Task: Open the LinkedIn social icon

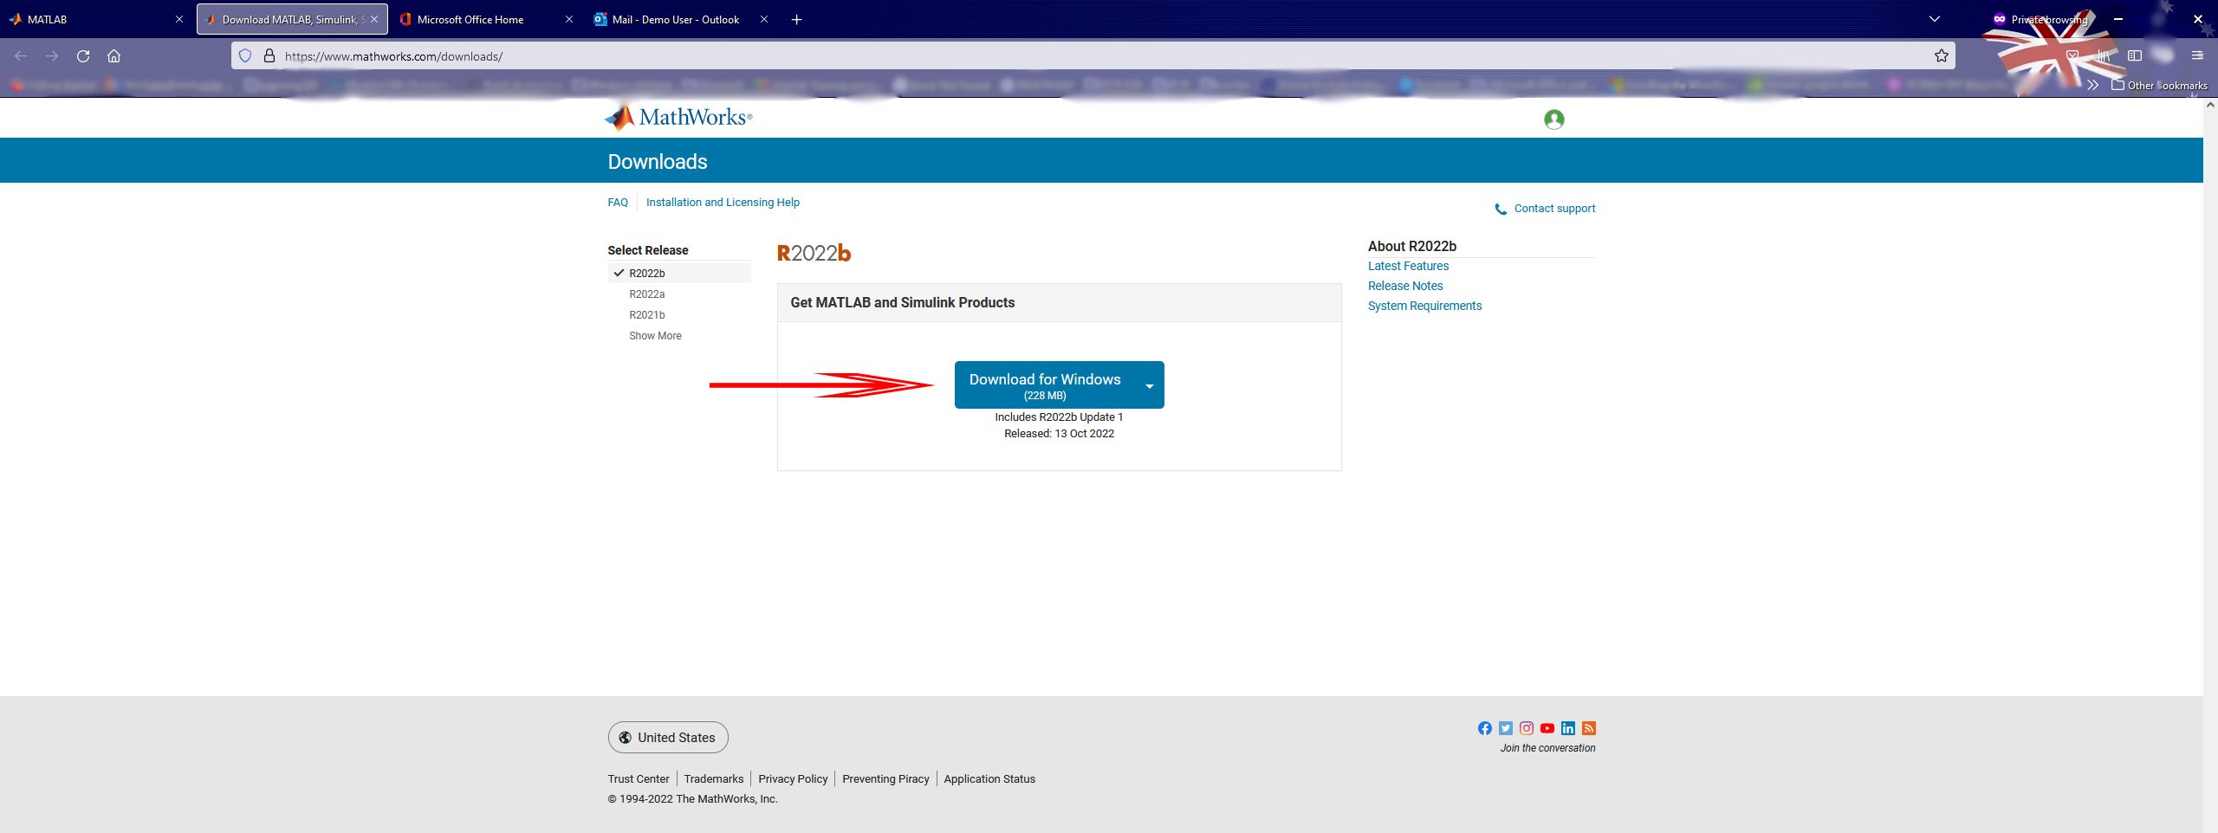Action: click(x=1567, y=728)
